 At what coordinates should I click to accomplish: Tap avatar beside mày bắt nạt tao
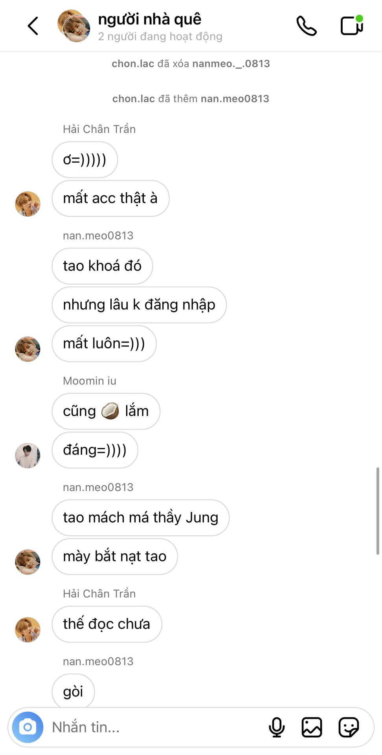[x=28, y=562]
